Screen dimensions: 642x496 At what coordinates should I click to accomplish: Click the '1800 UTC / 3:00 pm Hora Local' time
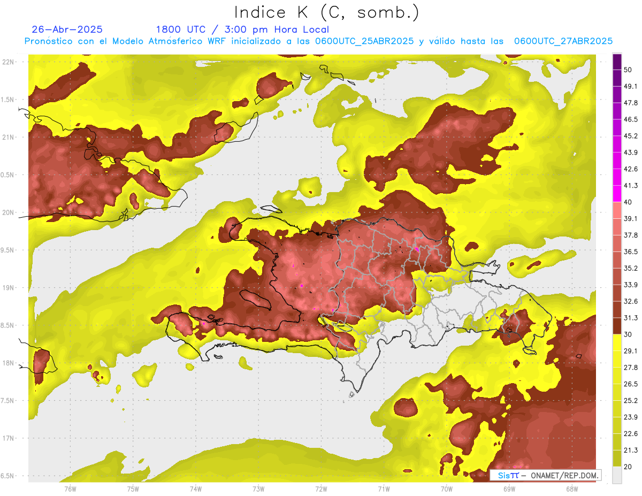[242, 29]
